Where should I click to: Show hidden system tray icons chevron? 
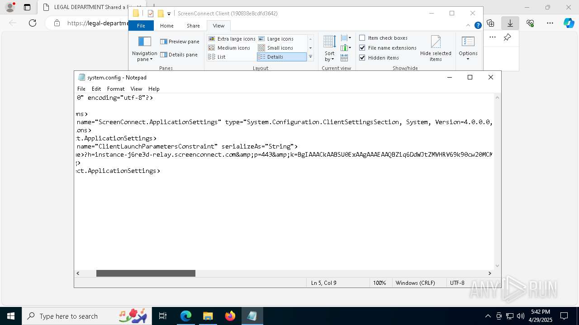click(488, 316)
